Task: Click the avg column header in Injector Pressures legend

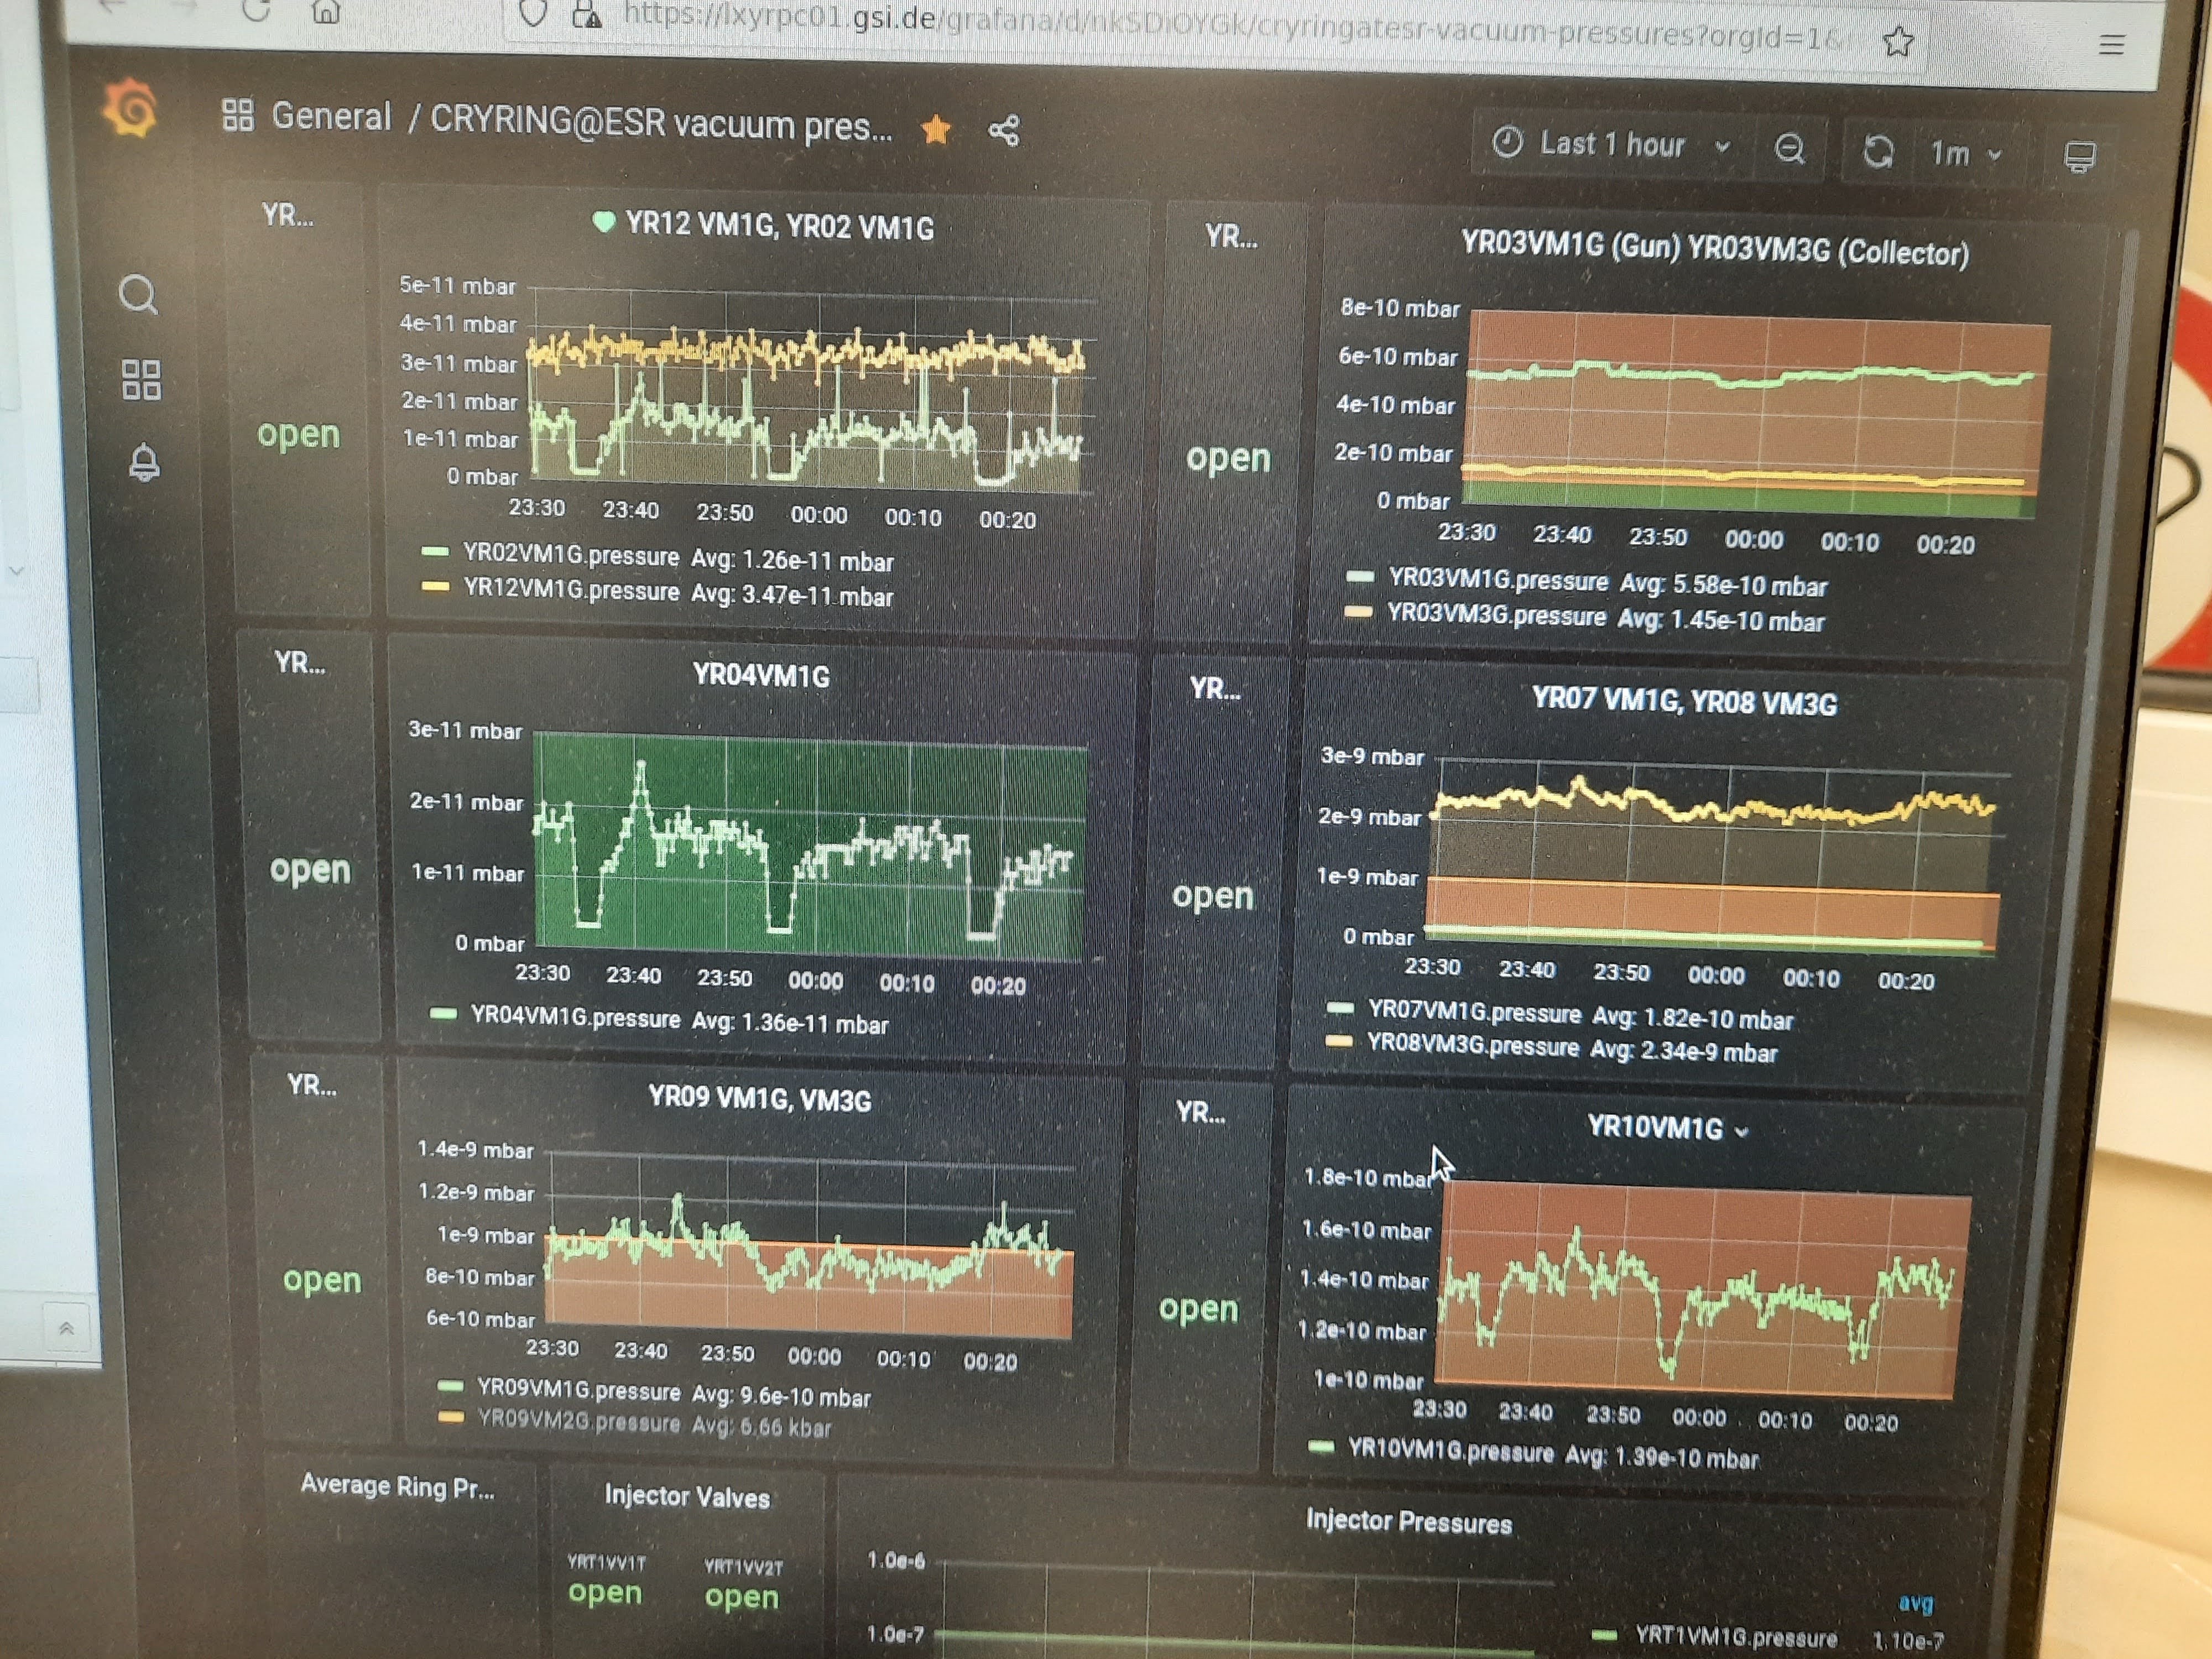Action: point(1915,1603)
